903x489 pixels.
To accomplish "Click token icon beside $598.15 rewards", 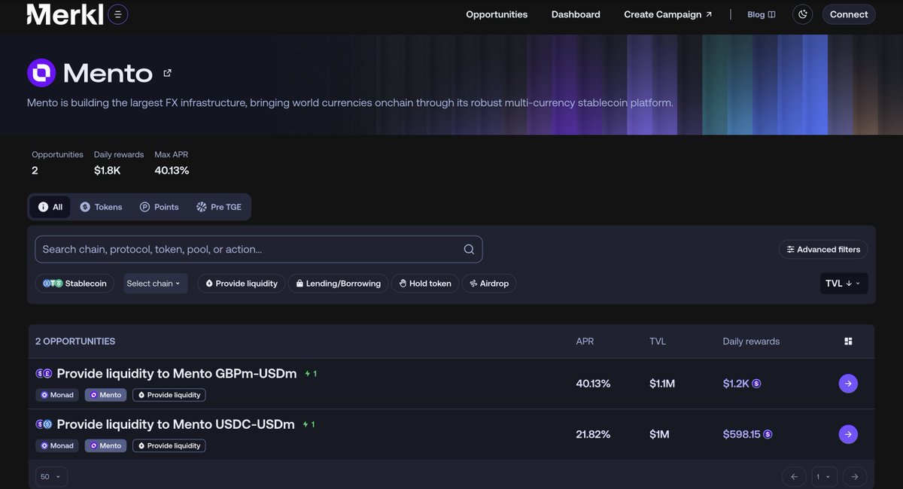I will [x=768, y=434].
